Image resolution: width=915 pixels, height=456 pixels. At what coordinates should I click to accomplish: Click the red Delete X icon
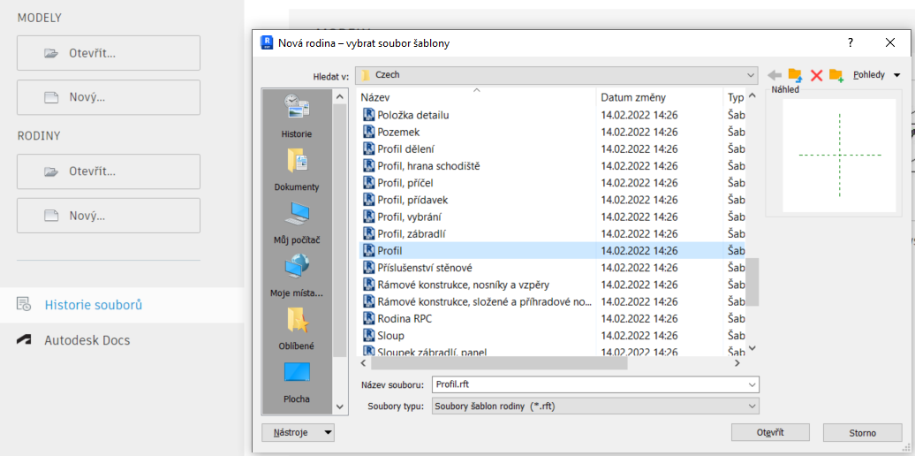[x=816, y=75]
